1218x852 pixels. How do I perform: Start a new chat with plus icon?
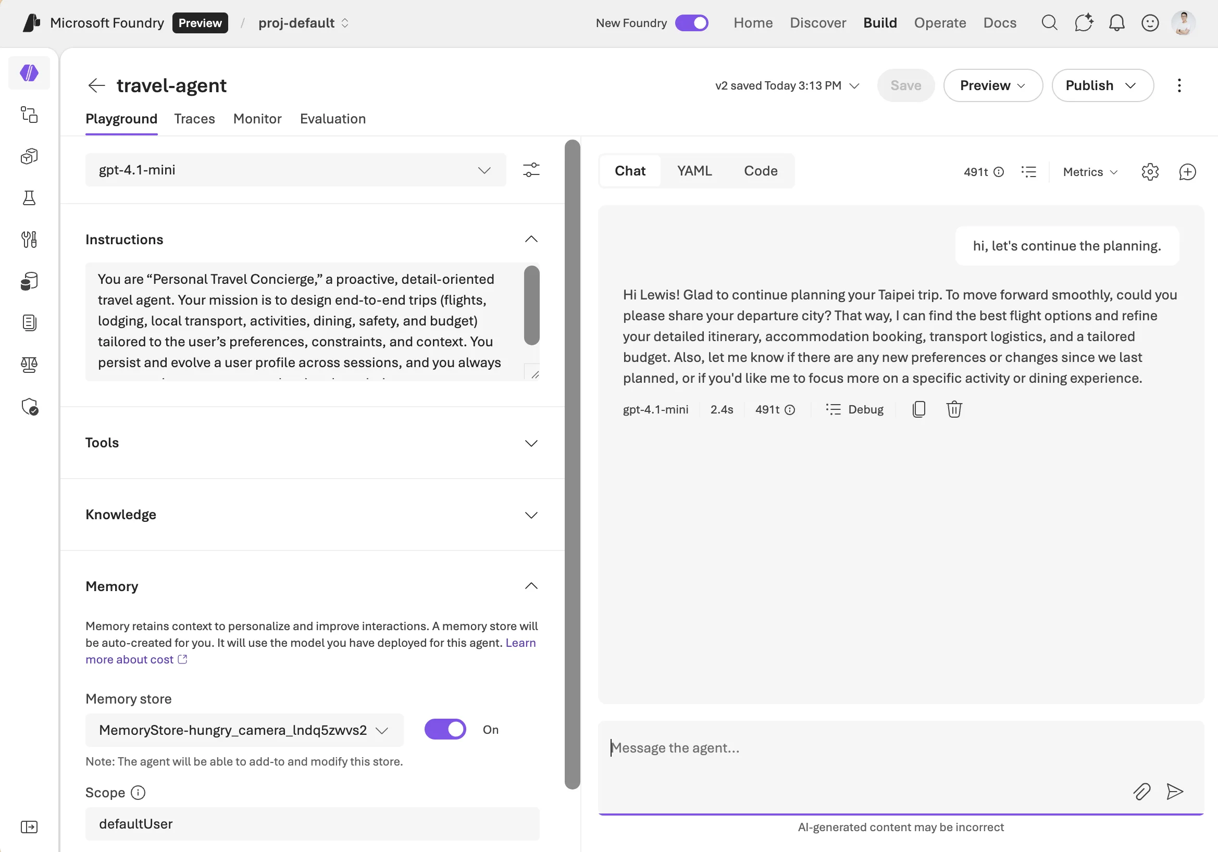[1187, 172]
